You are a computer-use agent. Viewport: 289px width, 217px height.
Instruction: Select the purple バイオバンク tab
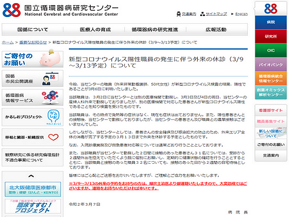[271, 65]
